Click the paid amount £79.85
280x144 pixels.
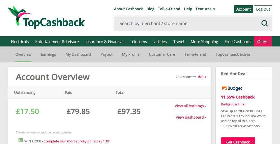click(78, 112)
